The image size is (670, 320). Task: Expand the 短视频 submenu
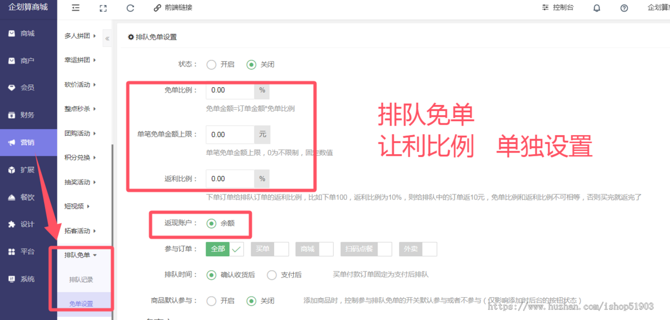tap(77, 206)
